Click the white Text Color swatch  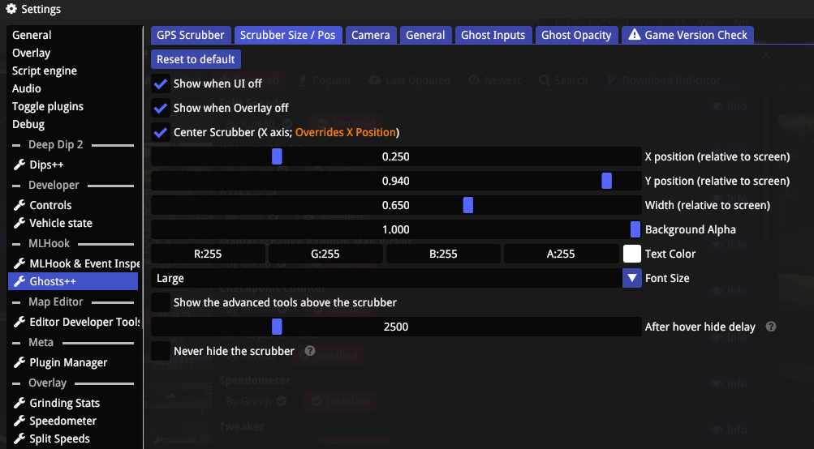tap(632, 254)
